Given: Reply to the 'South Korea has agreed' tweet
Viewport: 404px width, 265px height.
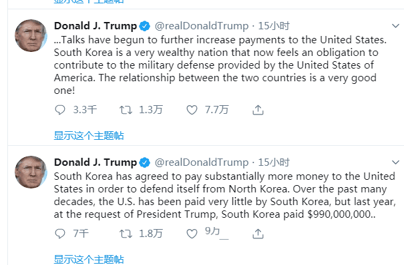Looking at the screenshot, I should pos(60,234).
